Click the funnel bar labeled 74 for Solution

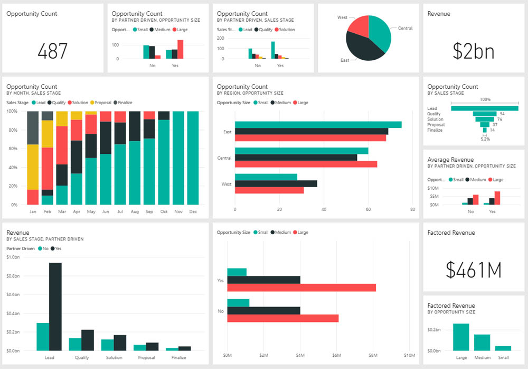pyautogui.click(x=485, y=119)
